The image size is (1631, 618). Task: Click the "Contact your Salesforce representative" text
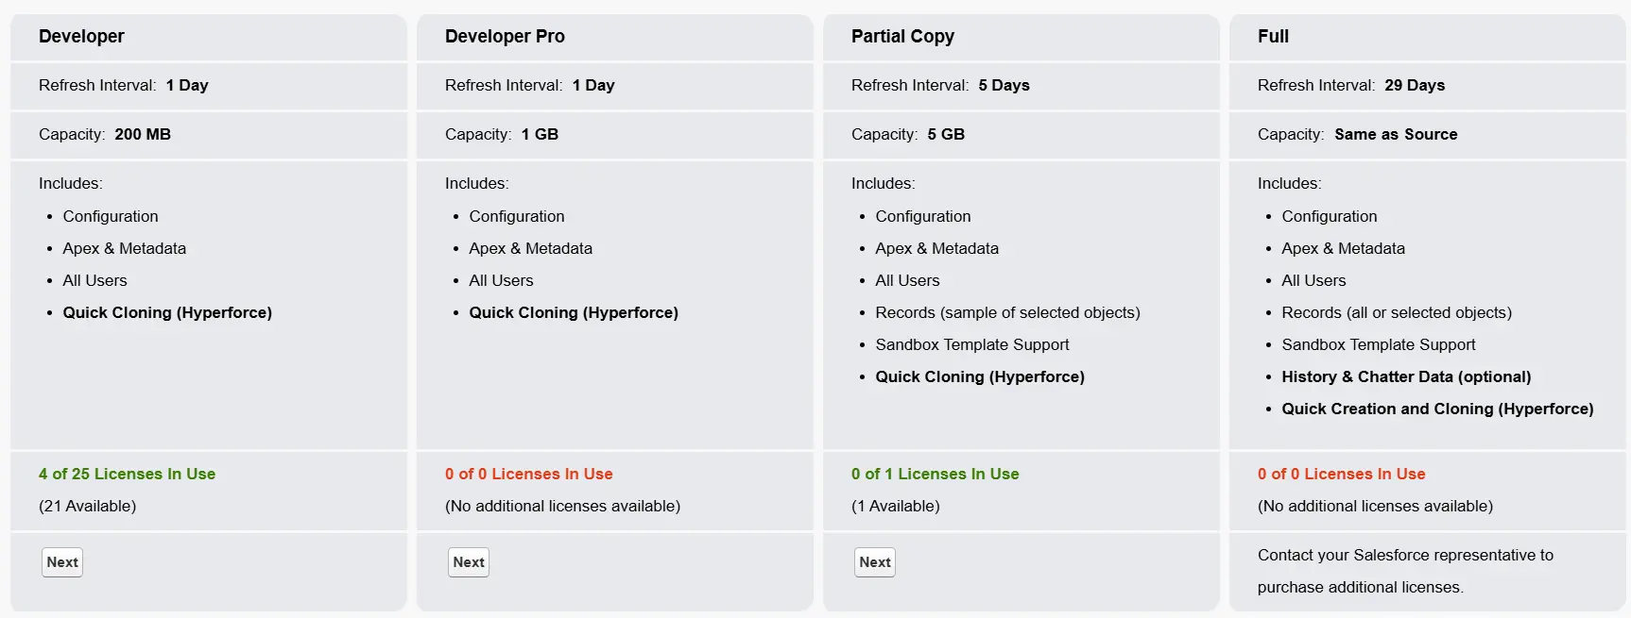tap(1405, 555)
